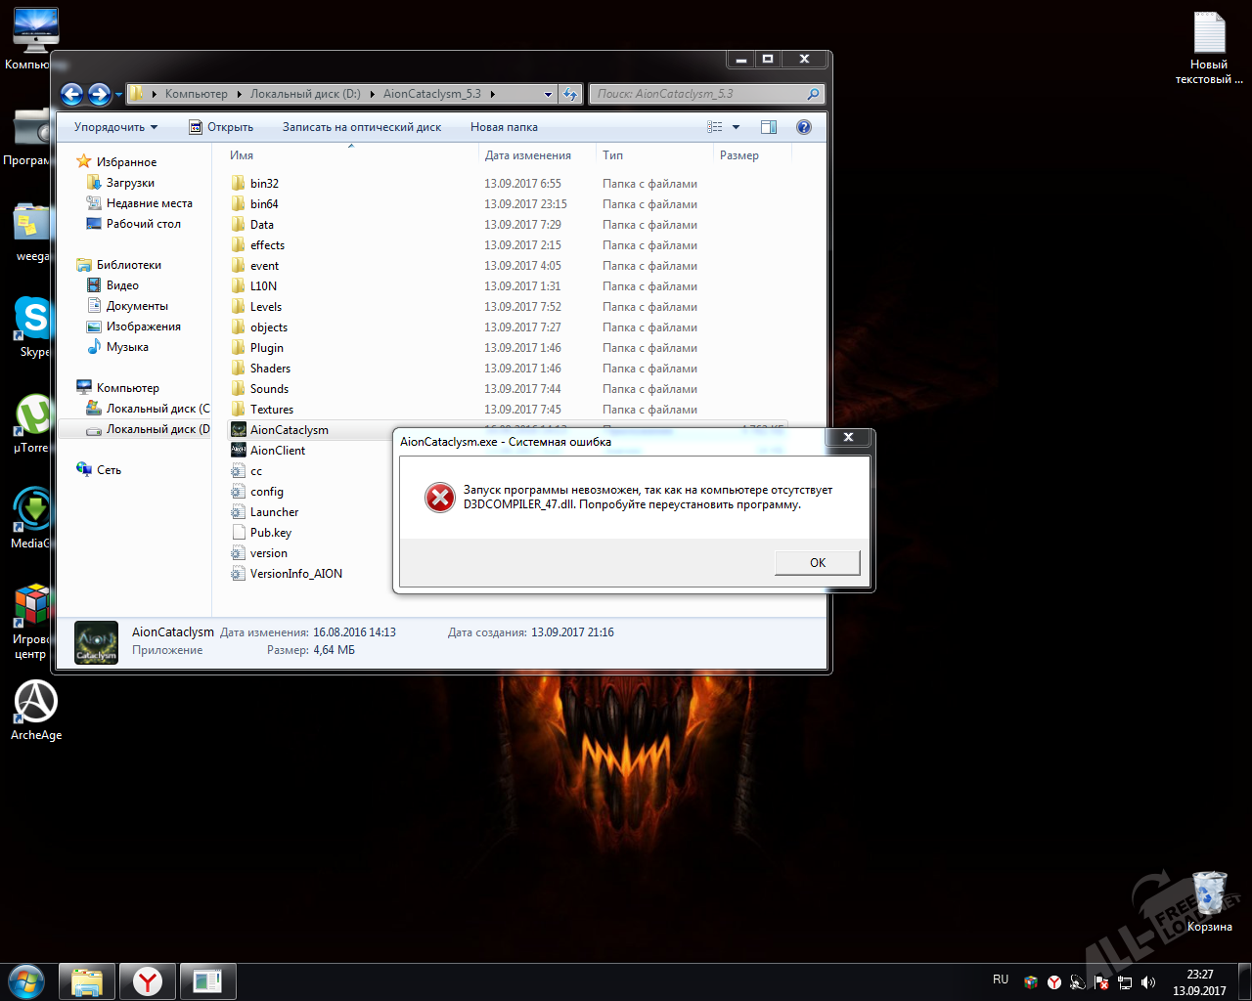Open the Упорядочить dropdown menu
The height and width of the screenshot is (1001, 1252).
[x=115, y=127]
